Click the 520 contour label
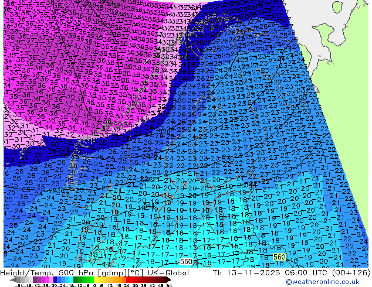Image resolution: width=372 pixels, height=287 pixels. tap(164, 132)
